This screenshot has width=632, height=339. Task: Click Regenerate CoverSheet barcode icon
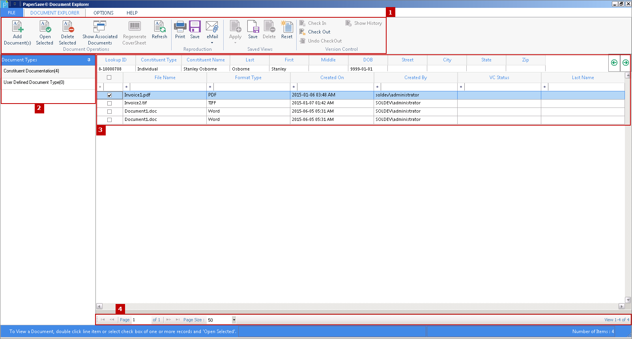click(x=135, y=26)
